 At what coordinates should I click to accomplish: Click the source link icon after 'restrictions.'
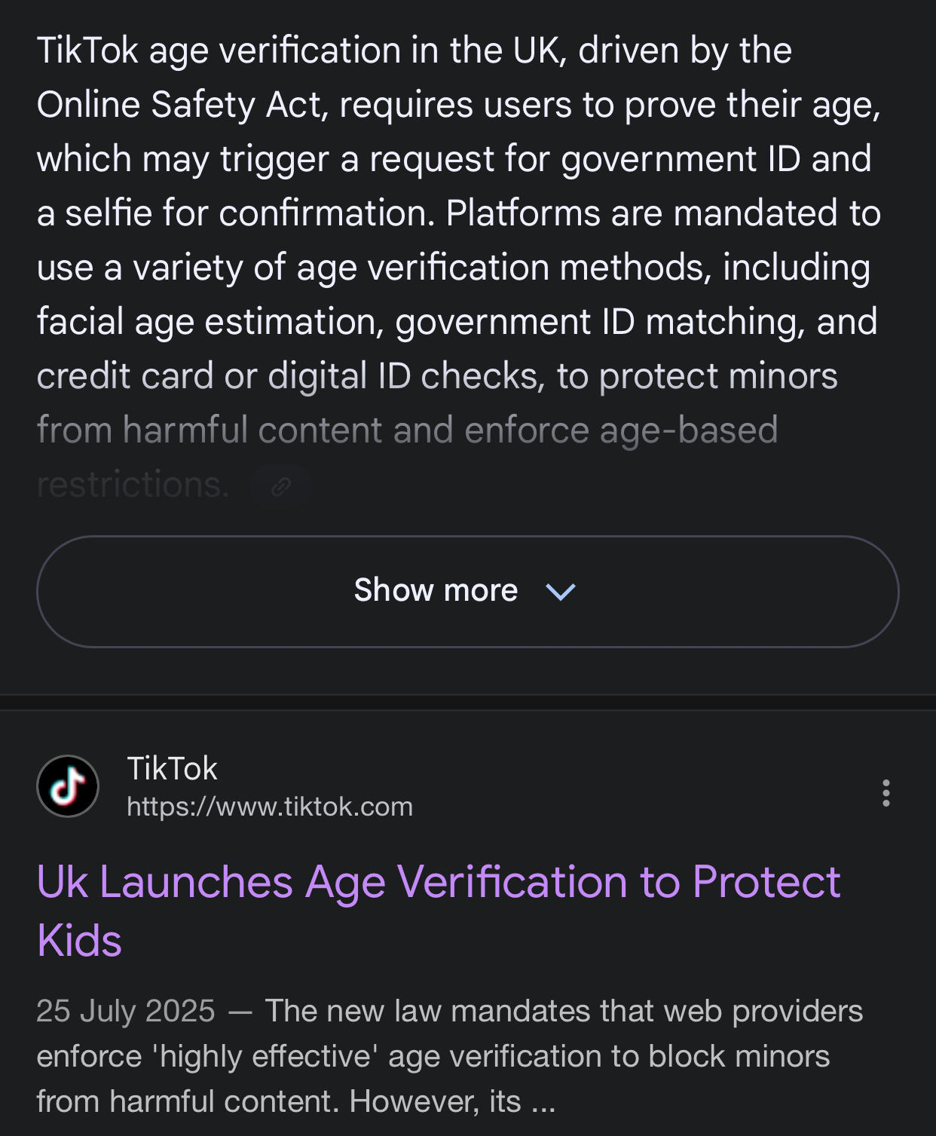281,486
